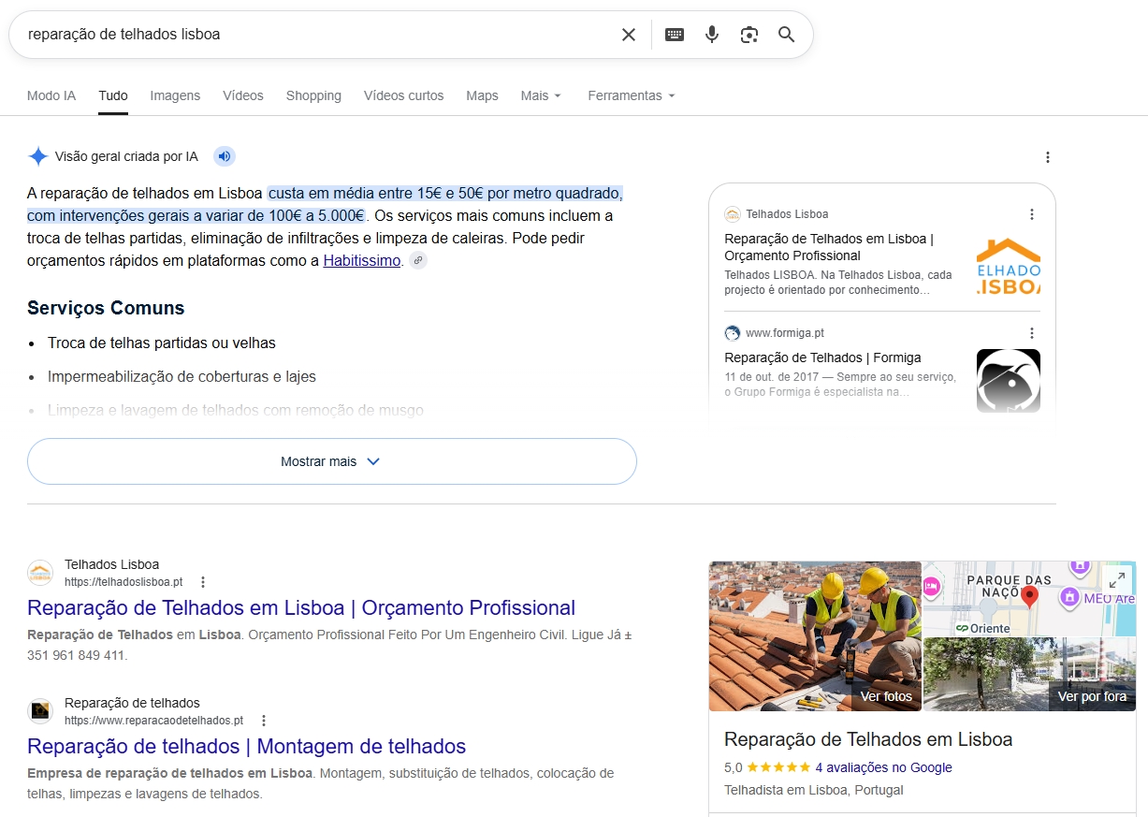1148x817 pixels.
Task: Open the Ferramentas dropdown
Action: pyautogui.click(x=632, y=95)
